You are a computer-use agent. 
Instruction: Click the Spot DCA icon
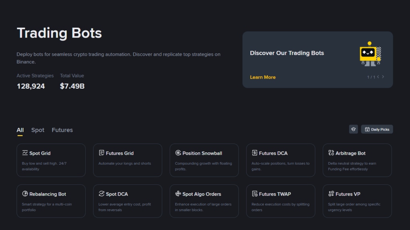coord(101,194)
